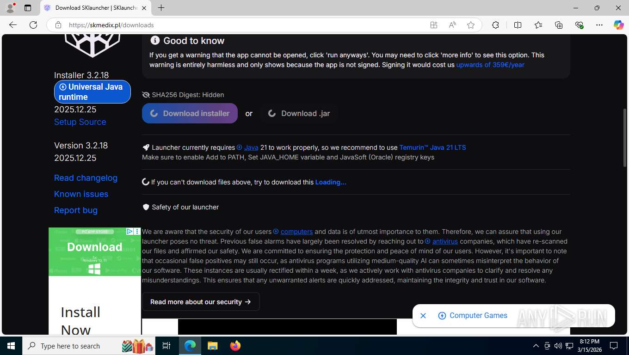629x355 pixels.
Task: Reveal the hidden SHA256 Digest eye icon
Action: (146, 95)
